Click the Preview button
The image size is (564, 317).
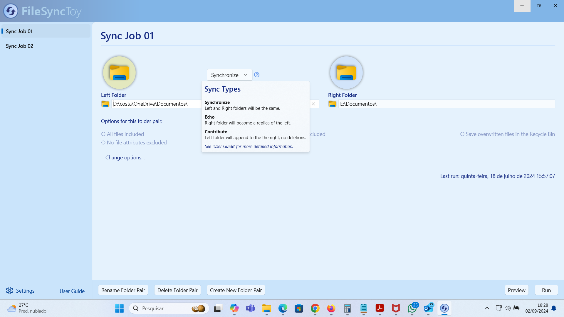[x=516, y=290]
